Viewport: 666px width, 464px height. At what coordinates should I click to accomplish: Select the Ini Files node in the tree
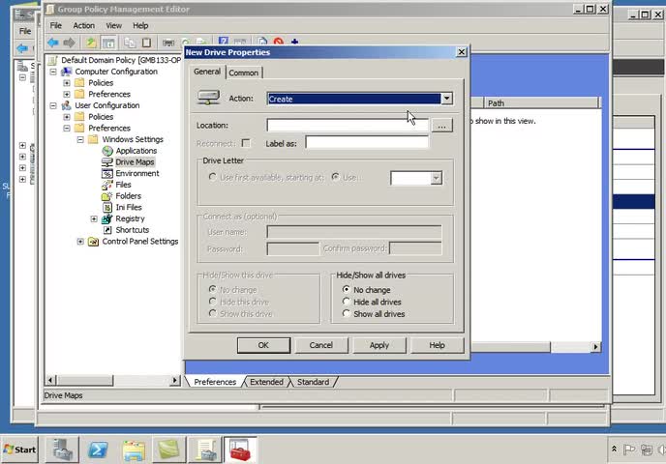click(129, 208)
